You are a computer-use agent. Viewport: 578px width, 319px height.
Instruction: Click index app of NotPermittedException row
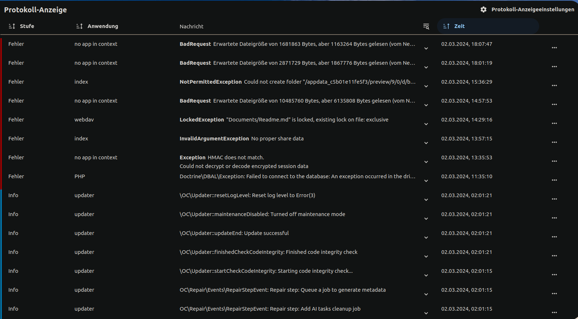click(x=81, y=82)
